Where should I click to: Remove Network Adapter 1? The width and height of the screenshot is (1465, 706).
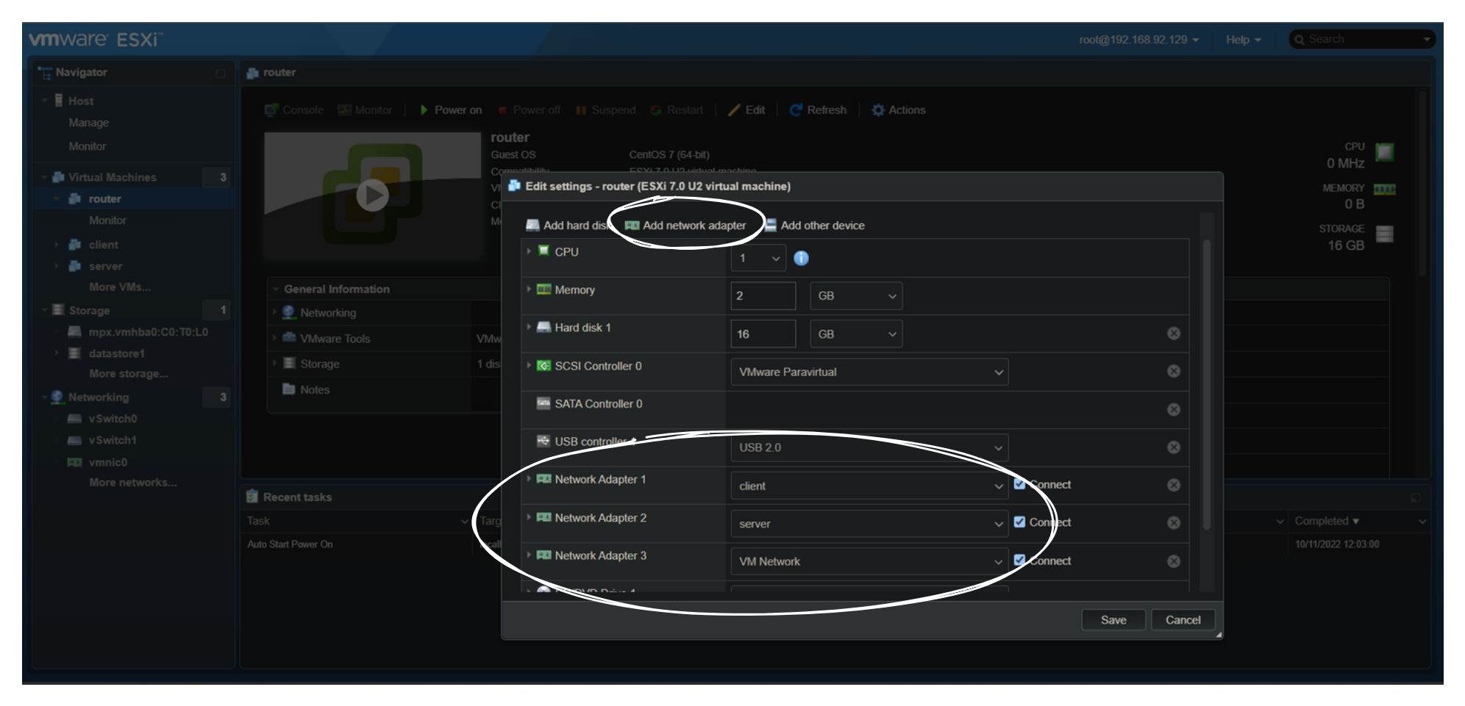pyautogui.click(x=1174, y=485)
